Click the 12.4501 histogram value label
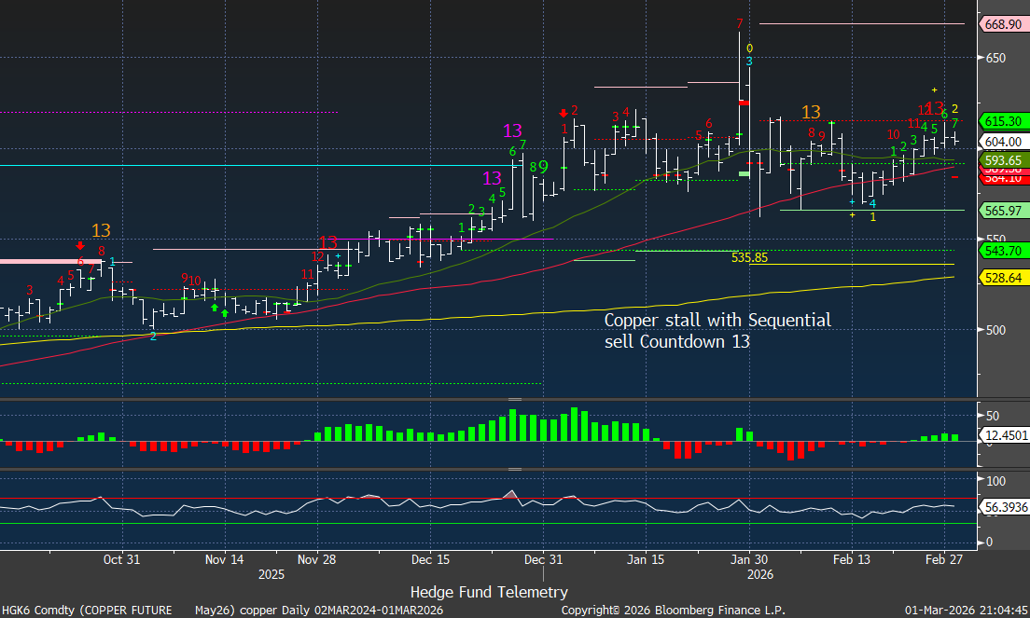Image resolution: width=1030 pixels, height=618 pixels. [1002, 435]
